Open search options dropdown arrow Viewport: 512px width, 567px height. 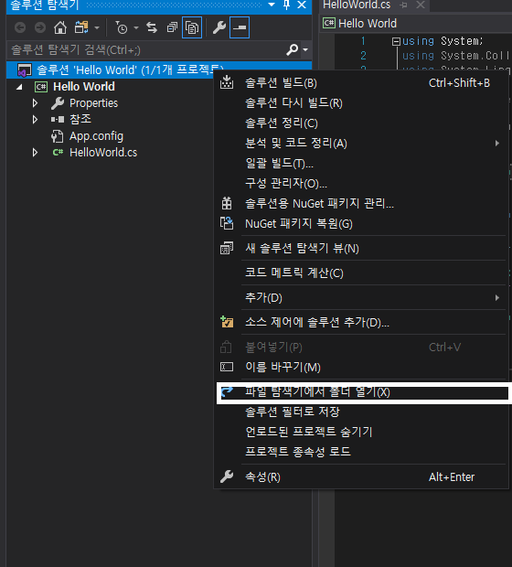coord(305,49)
